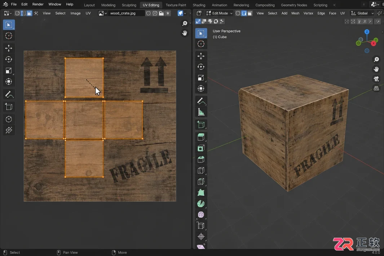This screenshot has height=256, width=384.
Task: Select the Add Cube tool
Action: click(201, 125)
